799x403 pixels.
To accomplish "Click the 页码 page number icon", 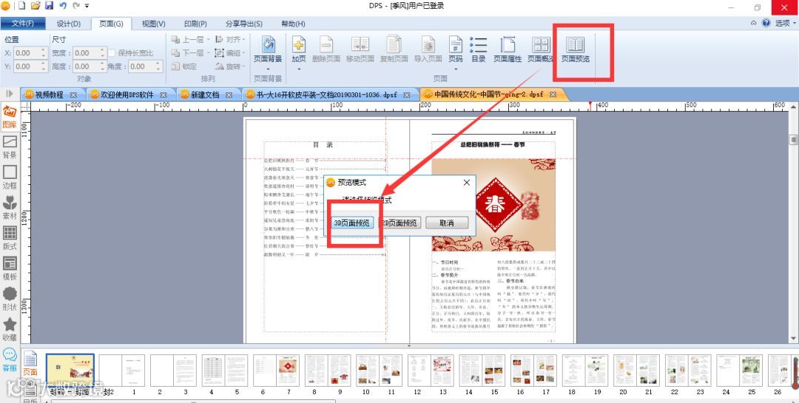I will [x=456, y=45].
